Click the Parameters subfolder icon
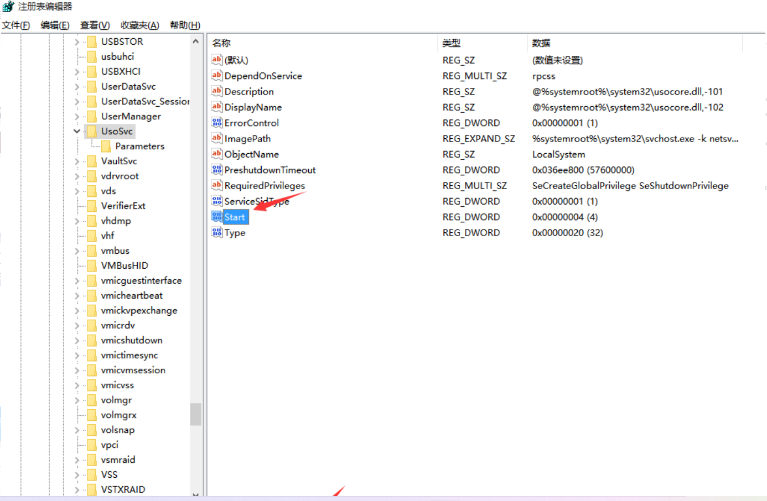The width and height of the screenshot is (767, 501). click(x=106, y=146)
